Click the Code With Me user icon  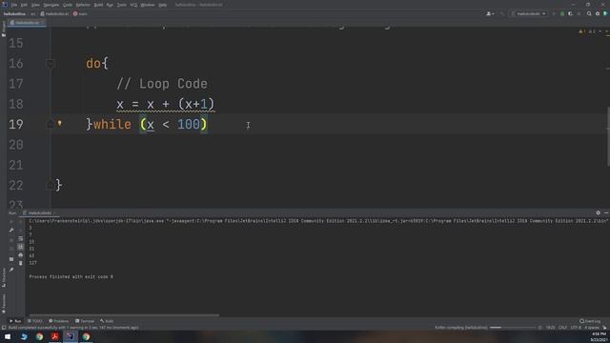click(490, 13)
